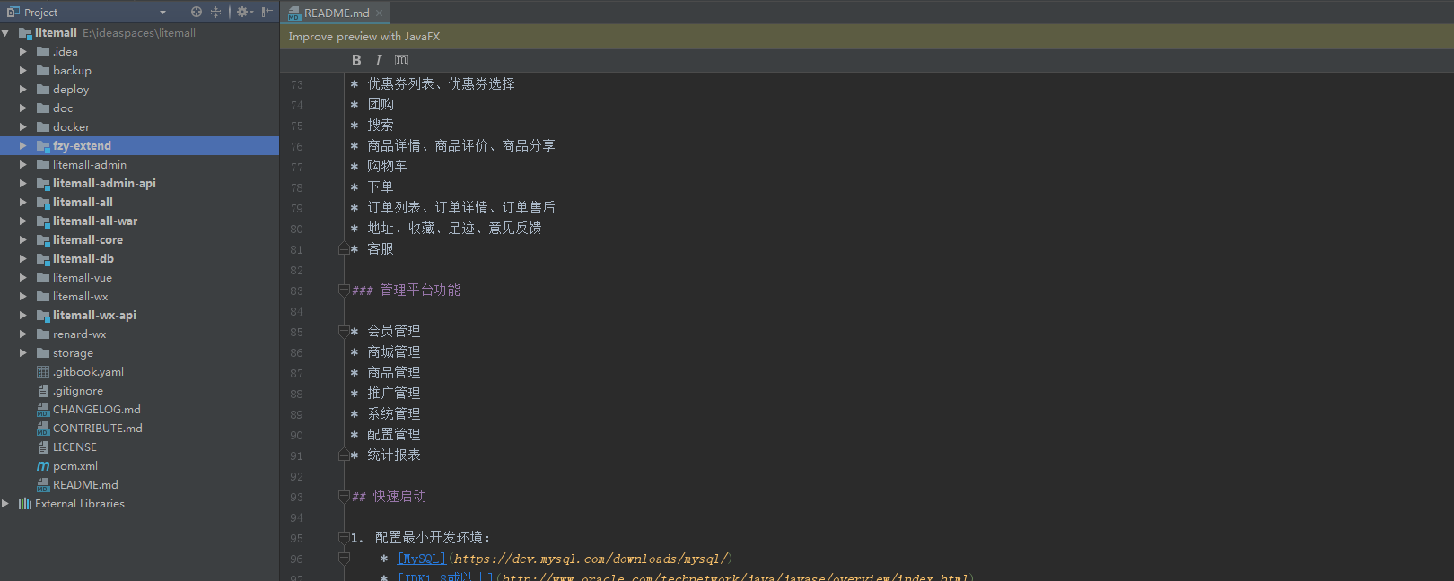1454x581 pixels.
Task: Select LICENSE in the project tree
Action: pyautogui.click(x=74, y=447)
